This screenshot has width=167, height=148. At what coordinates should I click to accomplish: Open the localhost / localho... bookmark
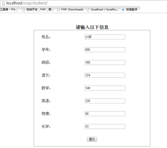[102, 9]
